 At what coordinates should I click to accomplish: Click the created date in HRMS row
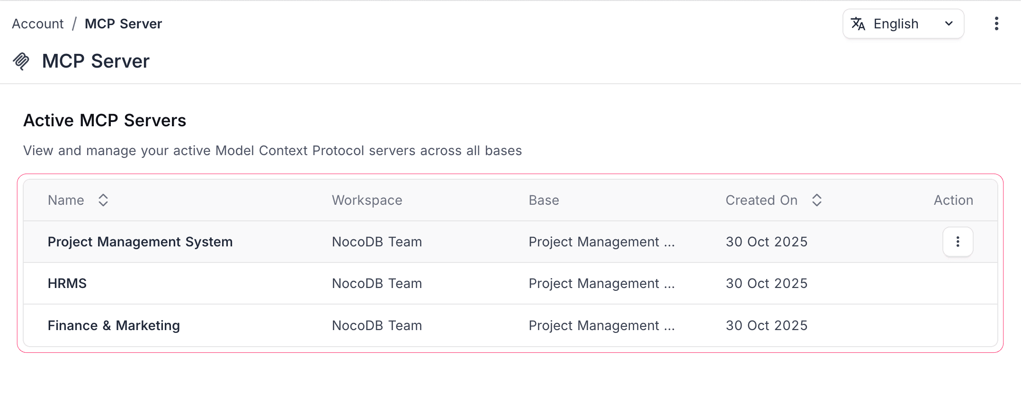(766, 283)
